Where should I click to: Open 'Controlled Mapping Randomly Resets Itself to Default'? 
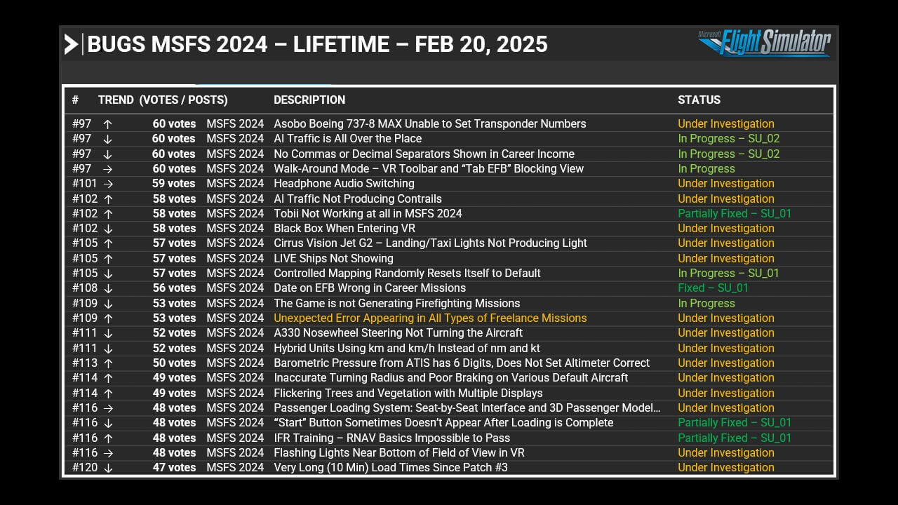click(x=407, y=274)
